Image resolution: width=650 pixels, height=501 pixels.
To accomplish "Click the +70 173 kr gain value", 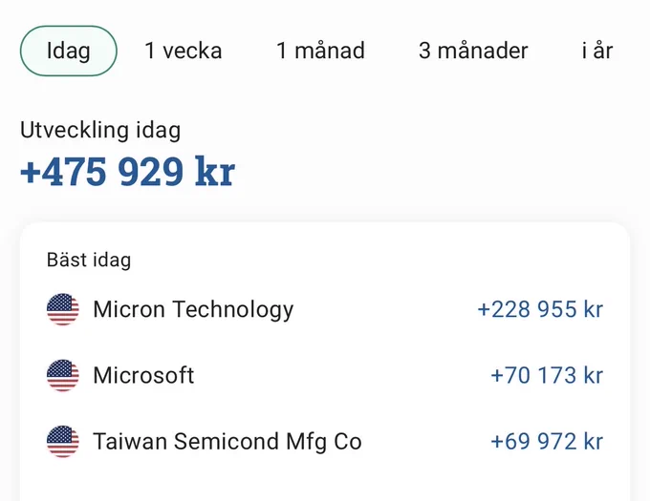I will tap(547, 375).
